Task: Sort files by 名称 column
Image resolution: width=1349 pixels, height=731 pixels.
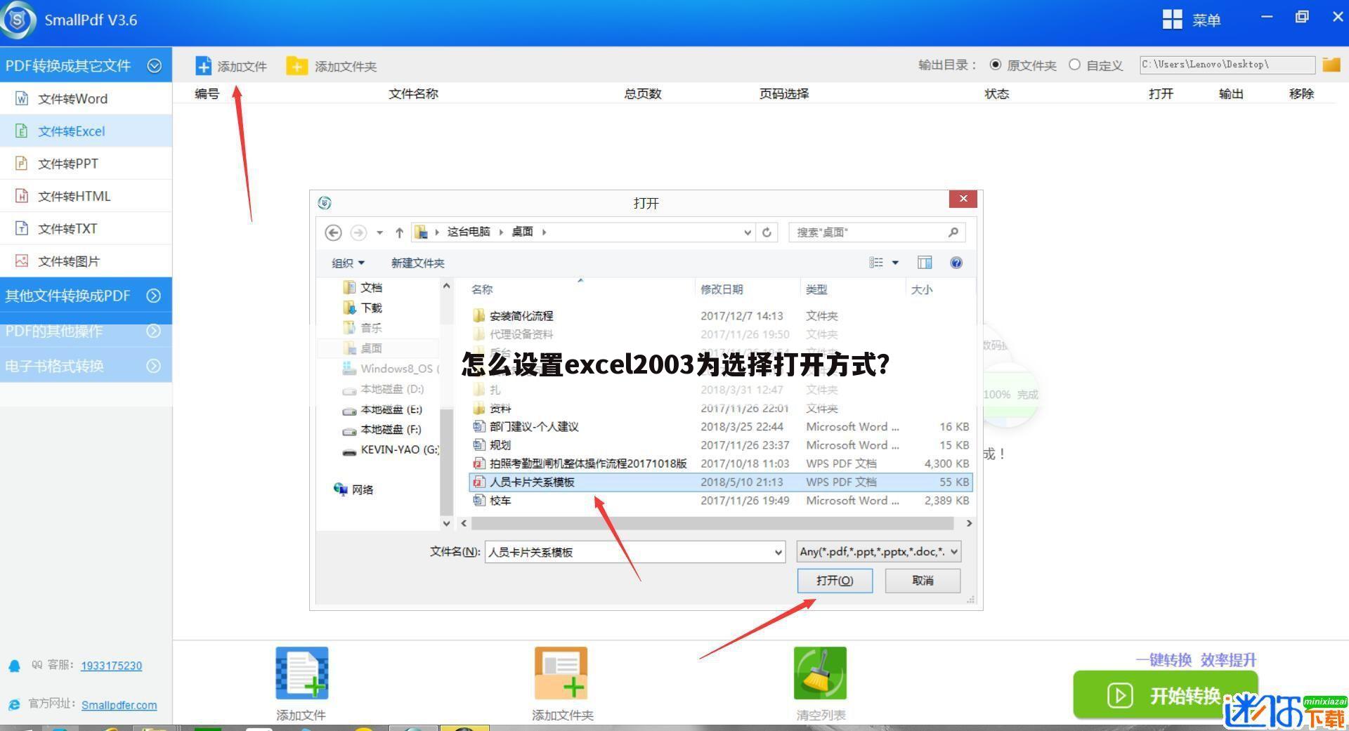Action: click(482, 289)
